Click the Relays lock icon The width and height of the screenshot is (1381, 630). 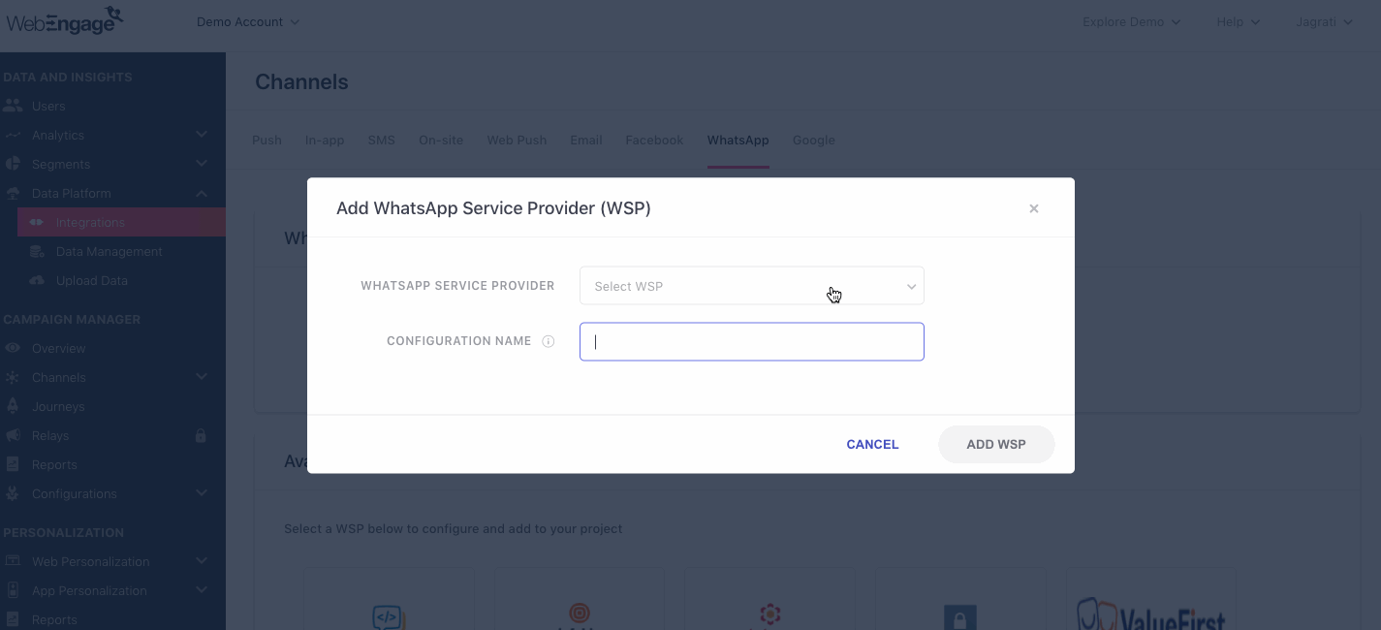click(x=201, y=435)
